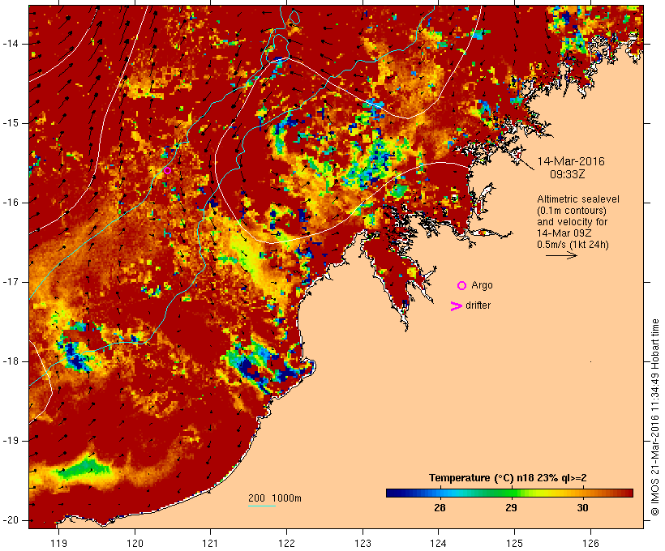The height and width of the screenshot is (551, 665).
Task: Click the Temperature (°C) colorbar title
Action: [508, 478]
